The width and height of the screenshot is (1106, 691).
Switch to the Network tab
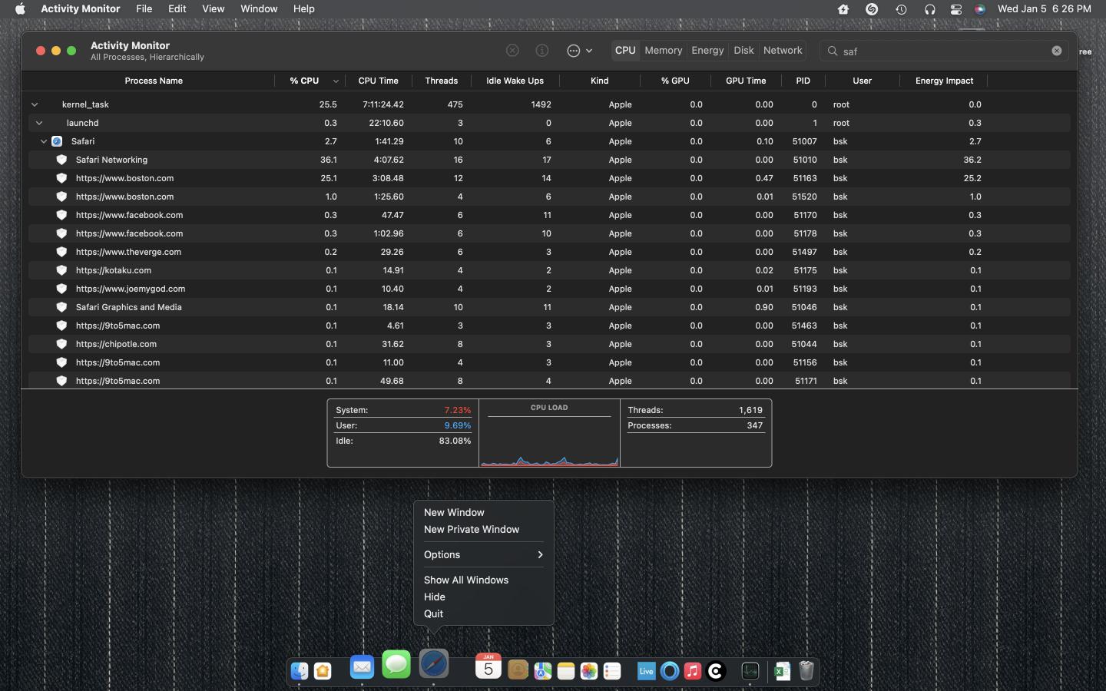click(783, 51)
